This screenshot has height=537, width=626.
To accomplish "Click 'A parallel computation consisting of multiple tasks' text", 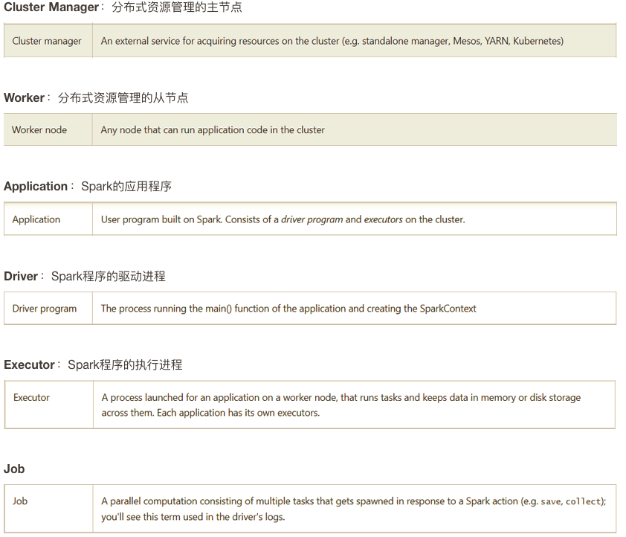I will [354, 501].
